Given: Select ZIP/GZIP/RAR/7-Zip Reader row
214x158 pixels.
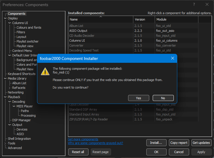Looking at the screenshot, I should pyautogui.click(x=133, y=119).
